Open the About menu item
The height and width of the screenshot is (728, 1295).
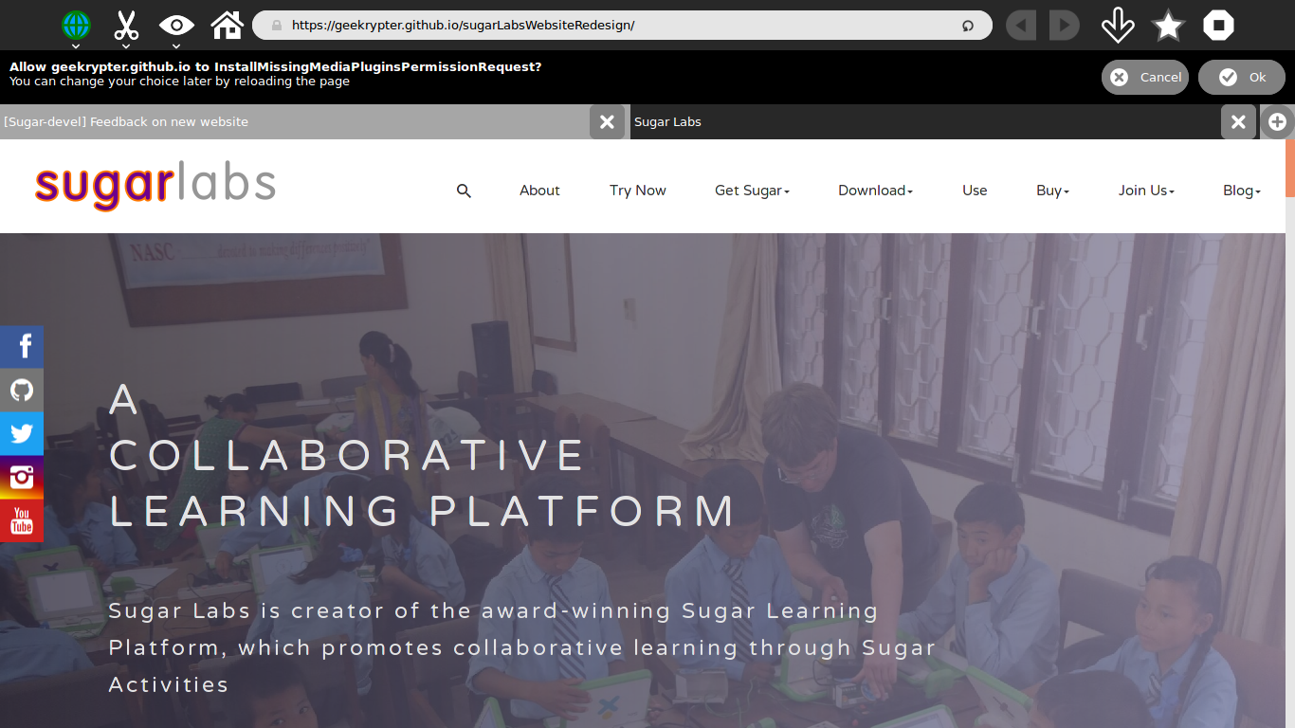click(x=539, y=191)
